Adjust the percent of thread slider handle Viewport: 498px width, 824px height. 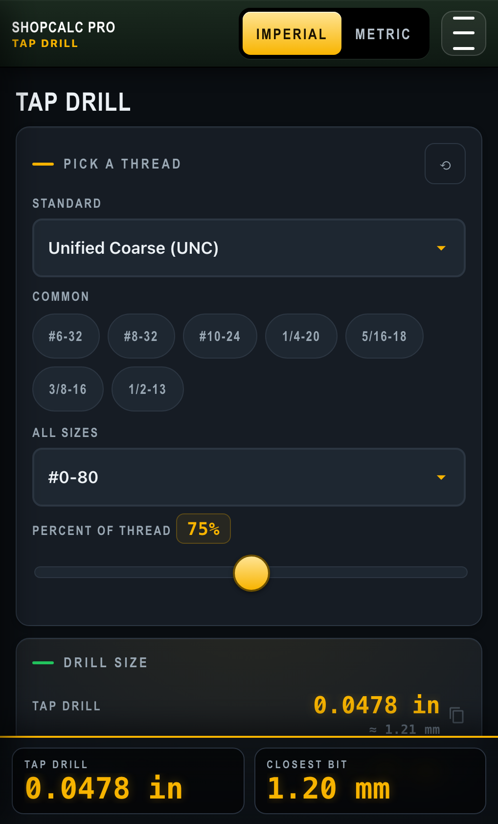click(251, 573)
